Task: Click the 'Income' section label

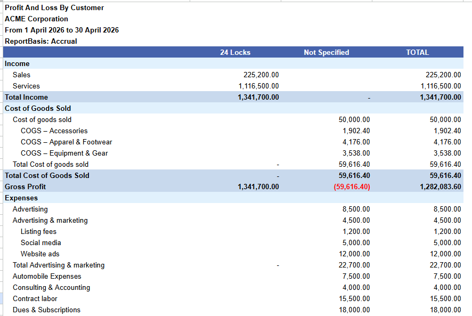Action: tap(17, 63)
